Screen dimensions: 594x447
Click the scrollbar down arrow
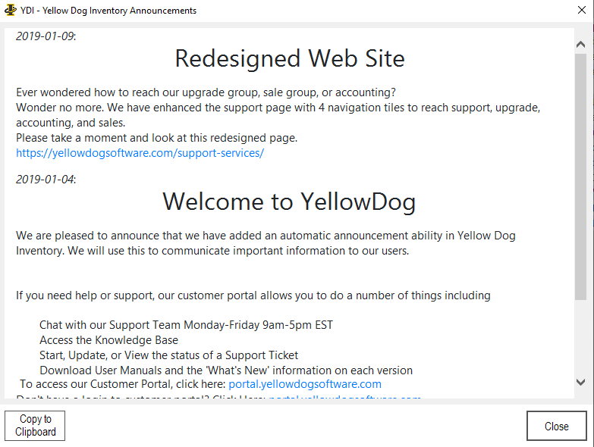pyautogui.click(x=580, y=382)
